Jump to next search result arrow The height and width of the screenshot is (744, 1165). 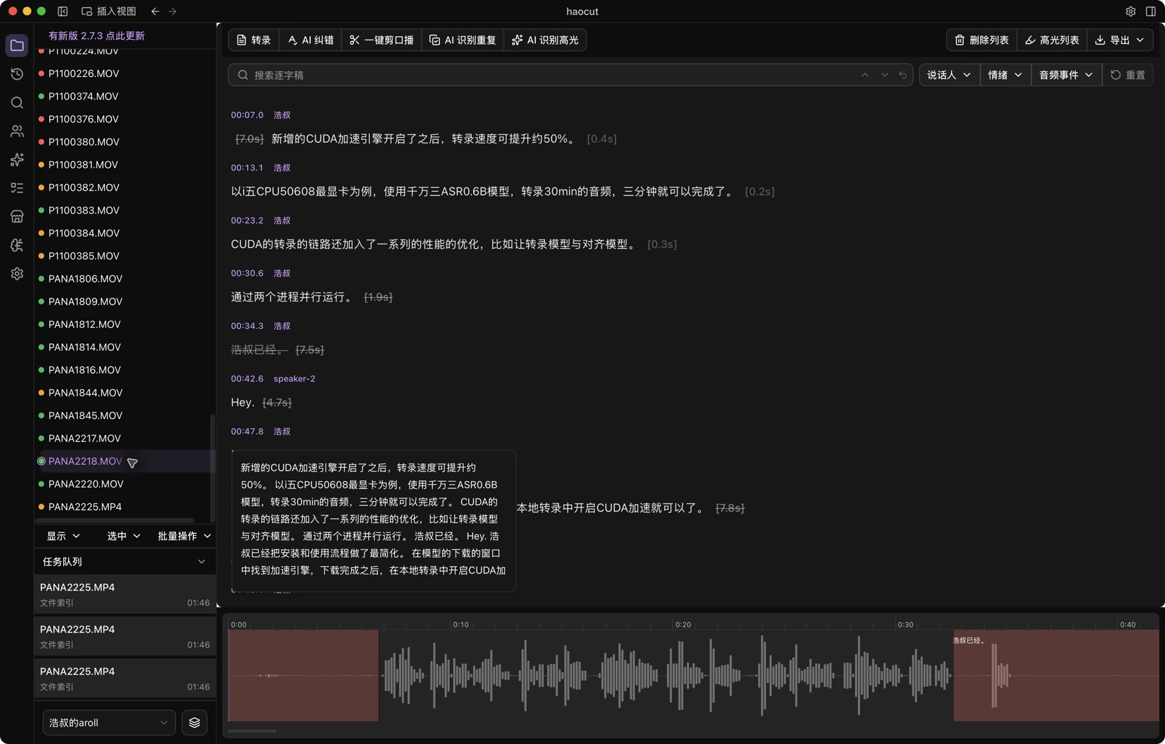[x=884, y=75]
